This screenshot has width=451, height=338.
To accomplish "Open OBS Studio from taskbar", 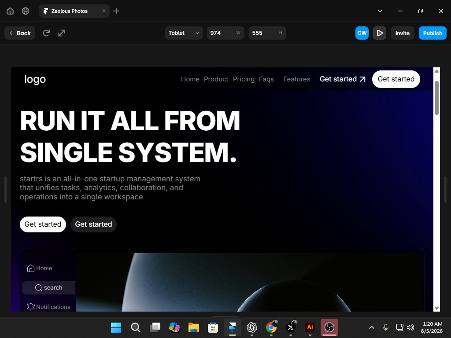I will point(329,327).
